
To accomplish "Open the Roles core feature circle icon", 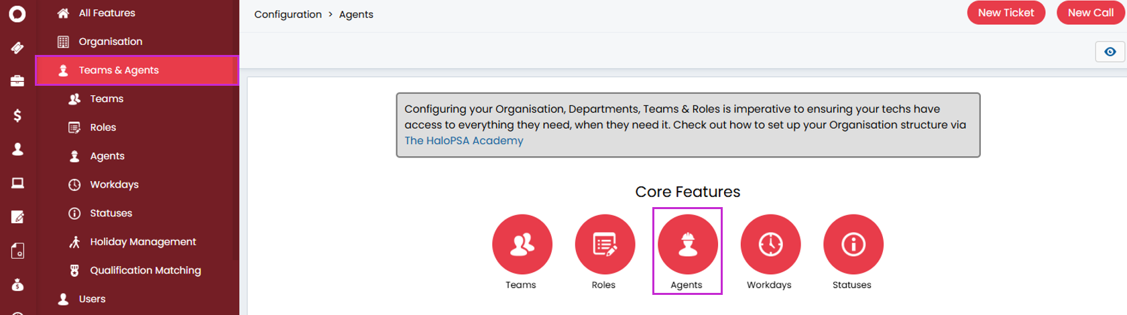I will (605, 245).
